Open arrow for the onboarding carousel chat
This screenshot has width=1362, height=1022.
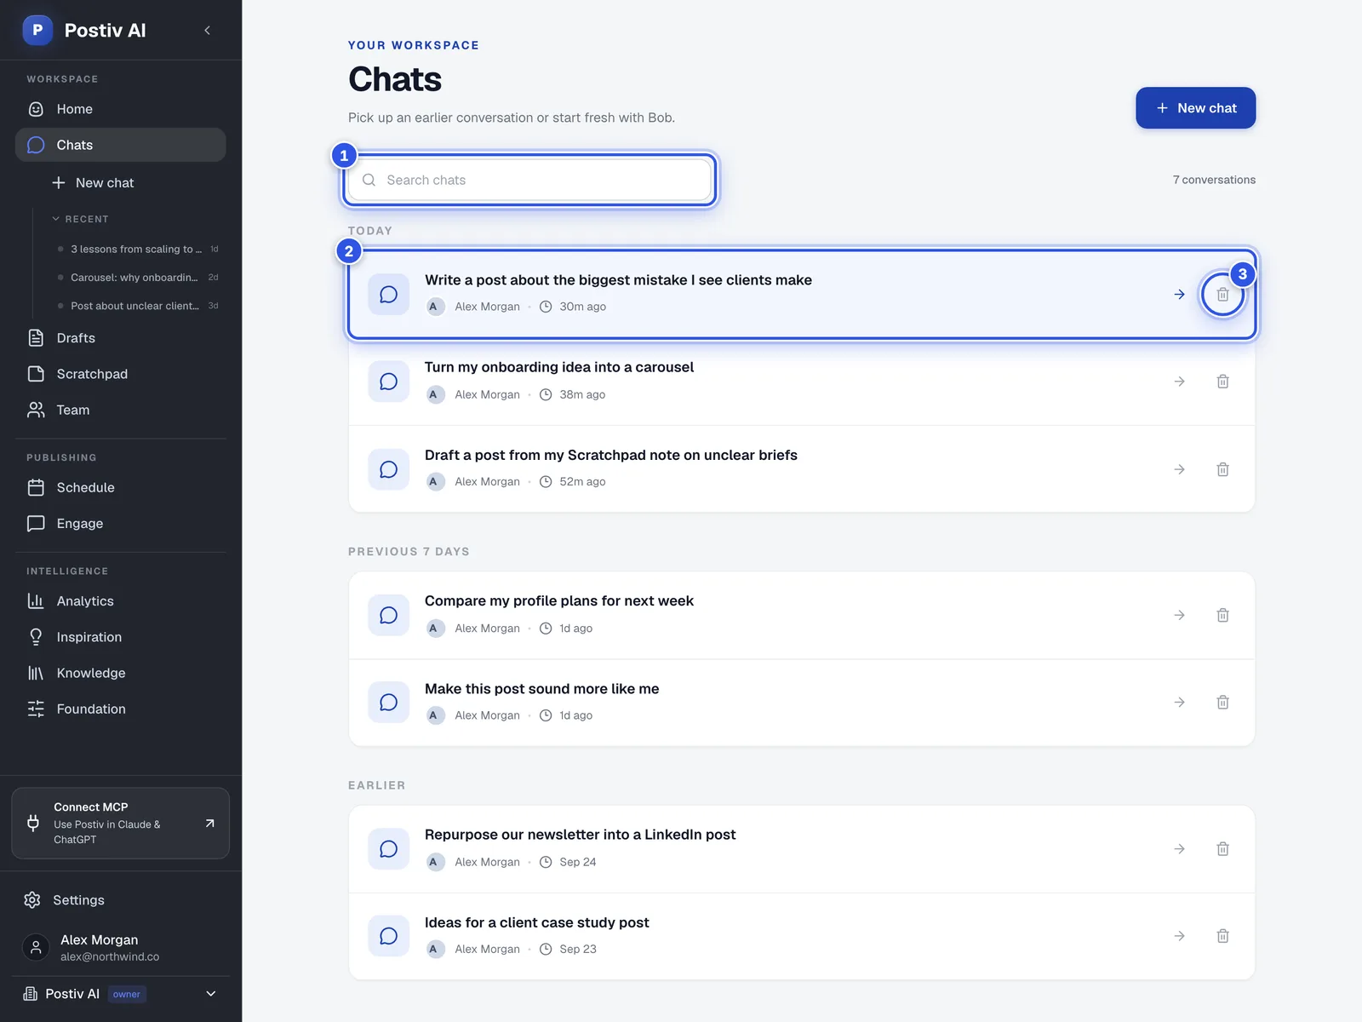point(1179,382)
